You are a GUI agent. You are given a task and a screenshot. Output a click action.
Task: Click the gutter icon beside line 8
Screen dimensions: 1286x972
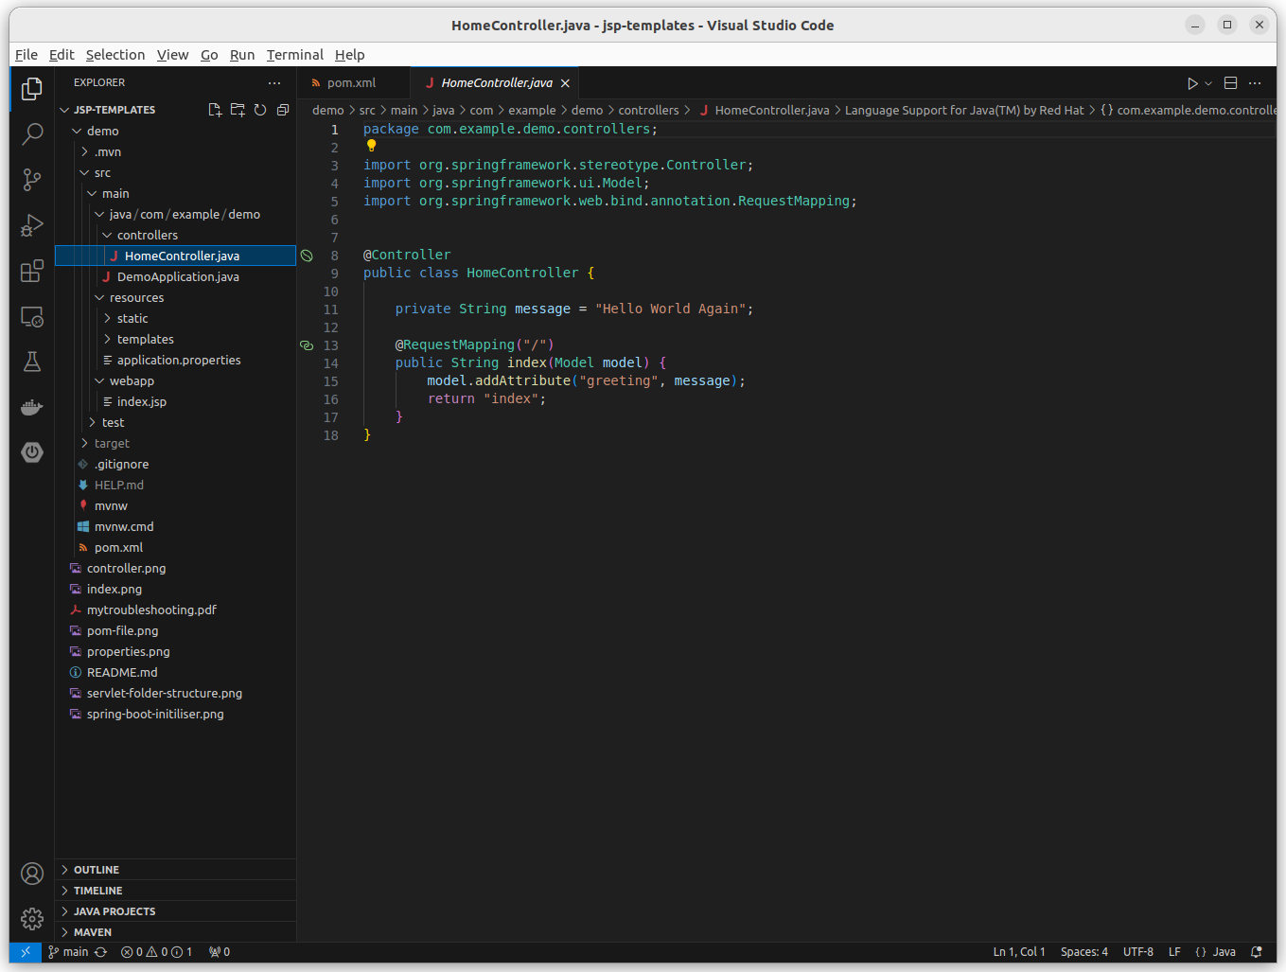307,256
